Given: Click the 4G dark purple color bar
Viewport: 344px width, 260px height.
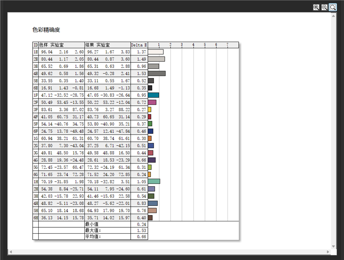Looking at the screenshot, I should point(152,160).
